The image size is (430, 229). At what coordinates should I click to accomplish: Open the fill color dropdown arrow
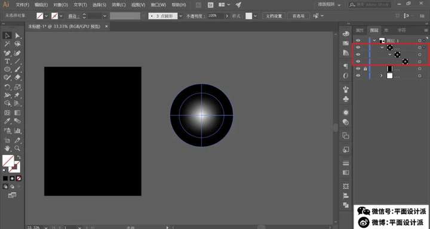(x=47, y=16)
